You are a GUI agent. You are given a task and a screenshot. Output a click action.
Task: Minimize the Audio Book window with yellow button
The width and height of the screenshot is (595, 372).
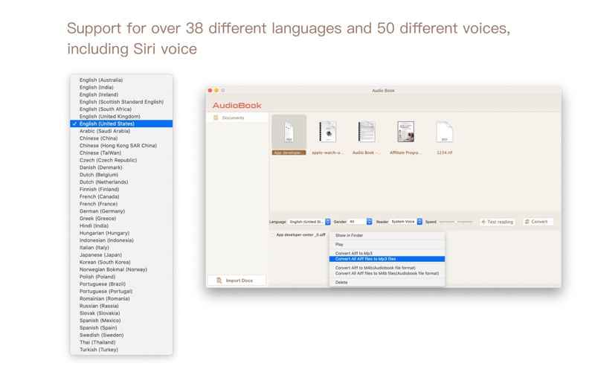[216, 90]
